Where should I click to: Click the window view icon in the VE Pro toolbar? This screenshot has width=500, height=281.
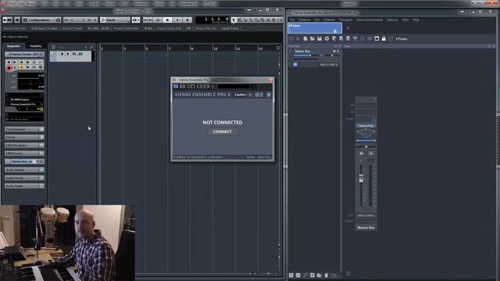coord(377,38)
